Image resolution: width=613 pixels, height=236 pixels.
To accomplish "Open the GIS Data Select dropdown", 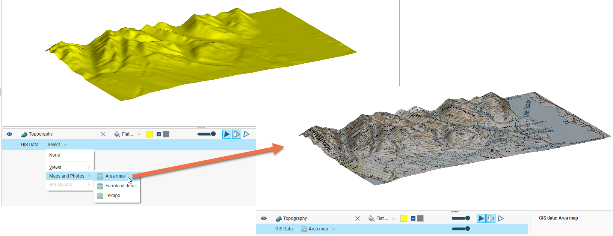I will click(57, 145).
